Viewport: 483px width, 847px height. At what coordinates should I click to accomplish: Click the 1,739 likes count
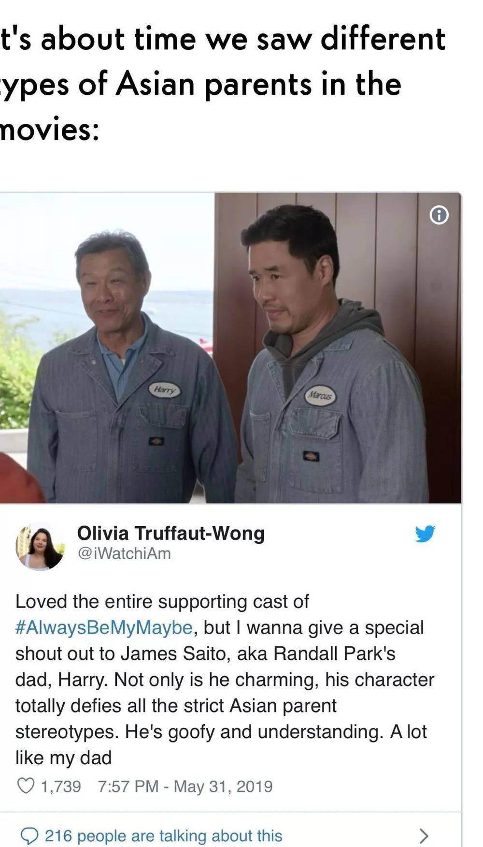60,786
